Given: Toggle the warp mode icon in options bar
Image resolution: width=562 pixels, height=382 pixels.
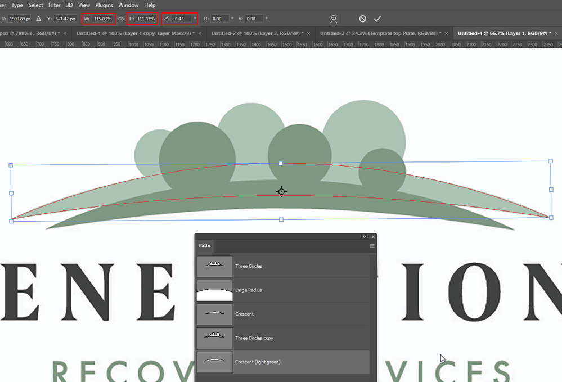Looking at the screenshot, I should (334, 19).
